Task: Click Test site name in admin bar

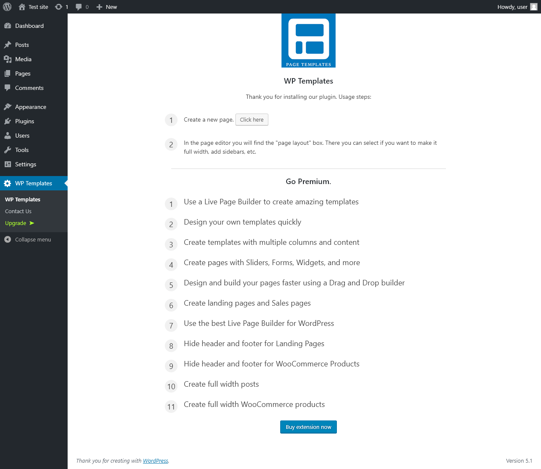Action: pos(38,7)
